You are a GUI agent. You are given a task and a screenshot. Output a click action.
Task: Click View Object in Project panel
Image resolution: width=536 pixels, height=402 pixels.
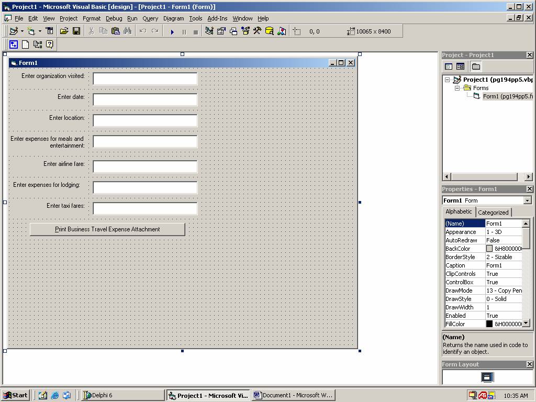point(460,66)
